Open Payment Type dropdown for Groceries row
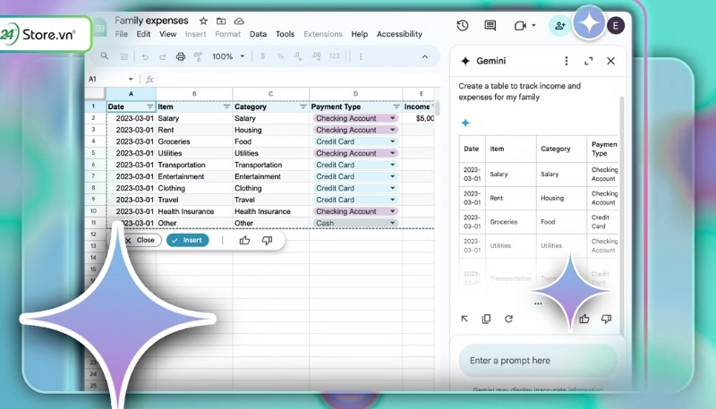716x409 pixels. pos(392,141)
